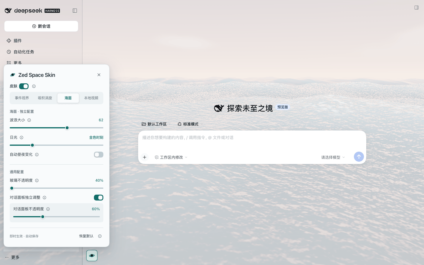Viewport: 424px width, 265px height.
Task: Adjust the 日光 slider handle
Action: pyautogui.click(x=32, y=145)
